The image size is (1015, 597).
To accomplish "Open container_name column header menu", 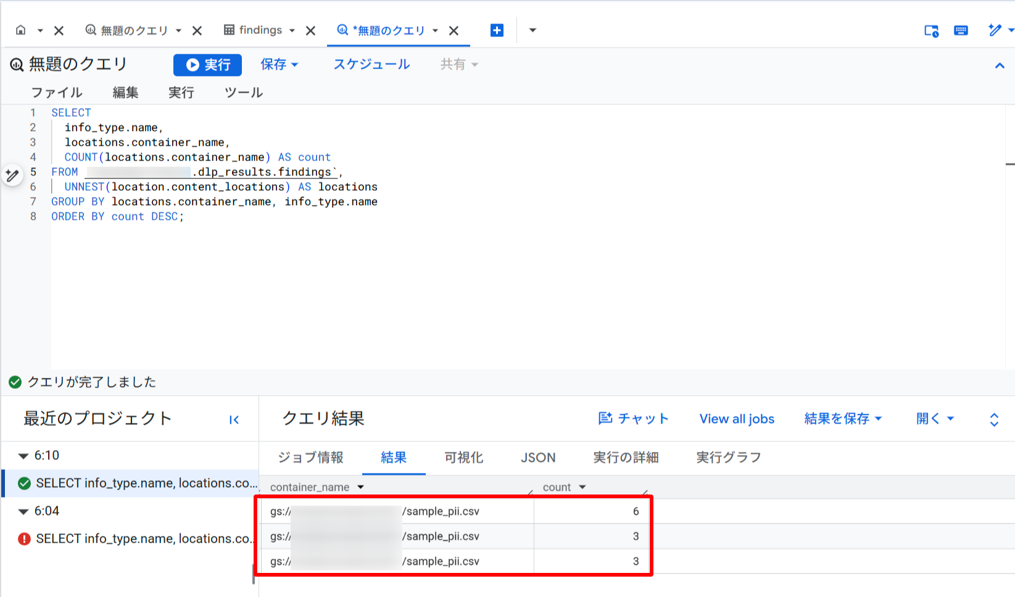I will coord(361,488).
